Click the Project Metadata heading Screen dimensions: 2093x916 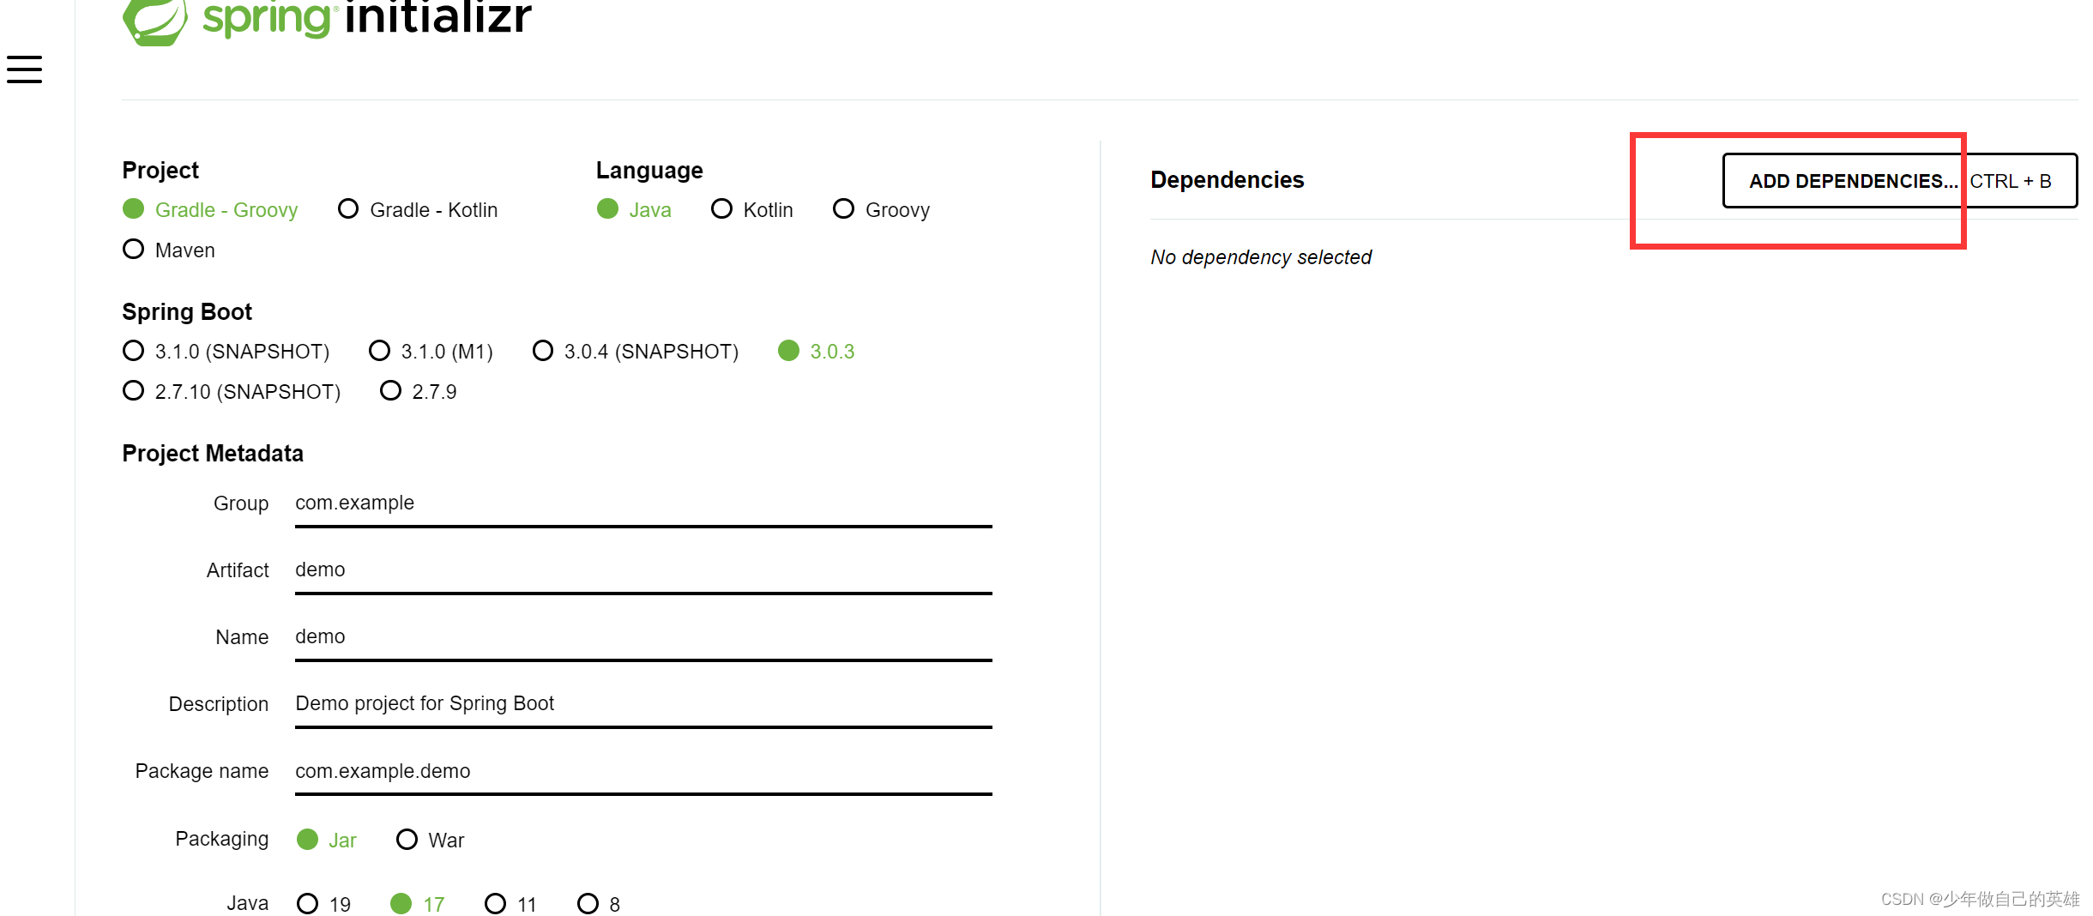pyautogui.click(x=213, y=454)
